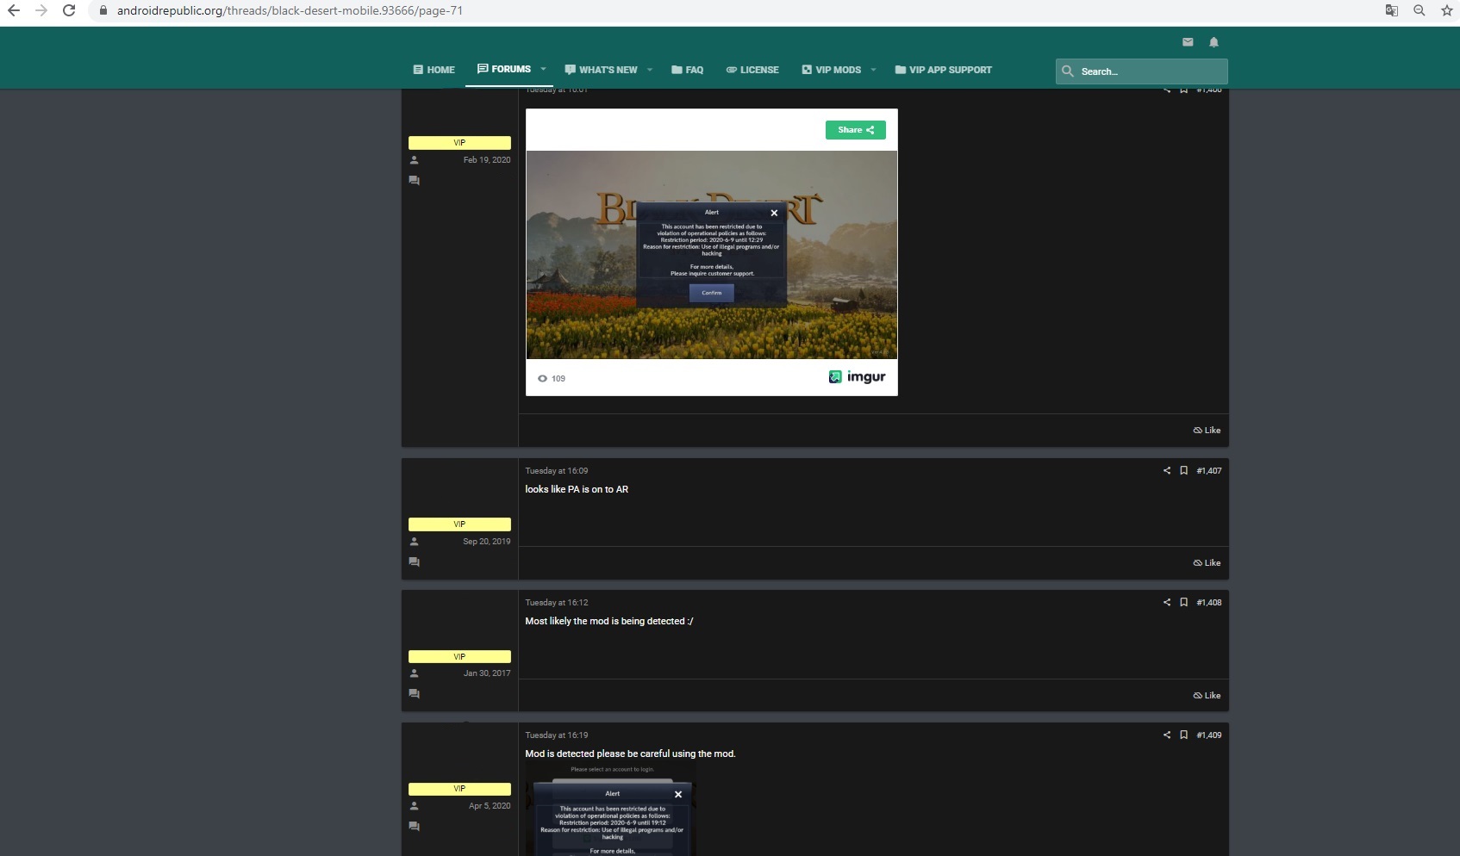Like post "looks like PA is on to AR"

pos(1207,562)
